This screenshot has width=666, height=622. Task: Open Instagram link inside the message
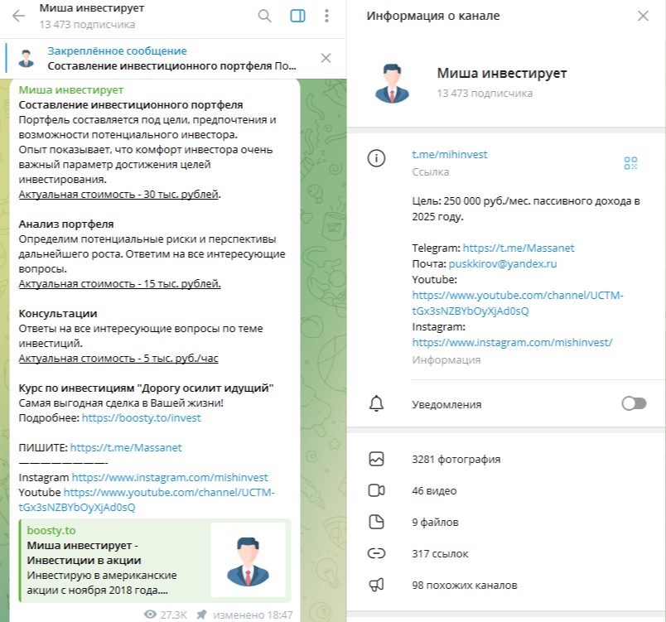(170, 477)
